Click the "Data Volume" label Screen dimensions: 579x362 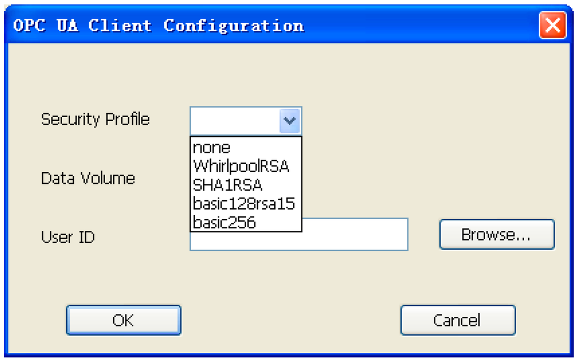point(88,178)
